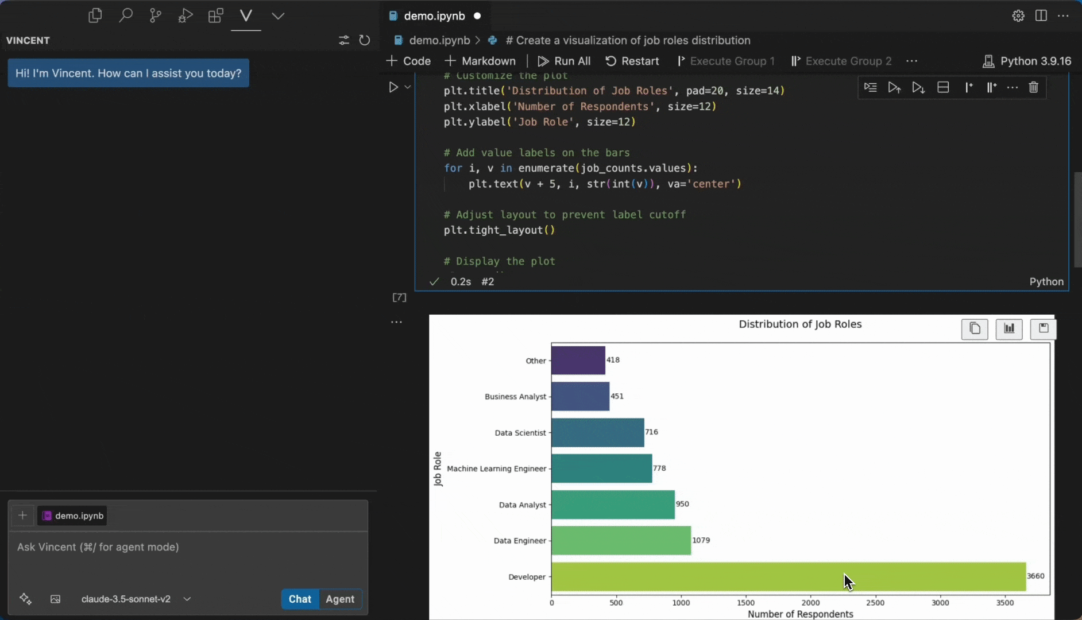
Task: Expand additional views chevron in activity bar
Action: tap(278, 16)
